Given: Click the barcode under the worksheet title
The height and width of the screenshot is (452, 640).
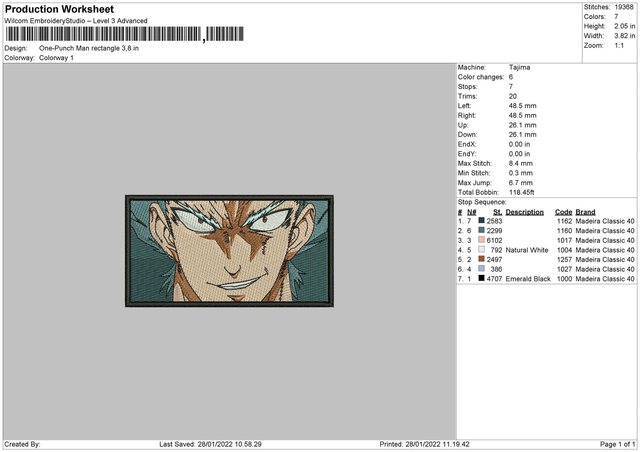Looking at the screenshot, I should point(124,34).
